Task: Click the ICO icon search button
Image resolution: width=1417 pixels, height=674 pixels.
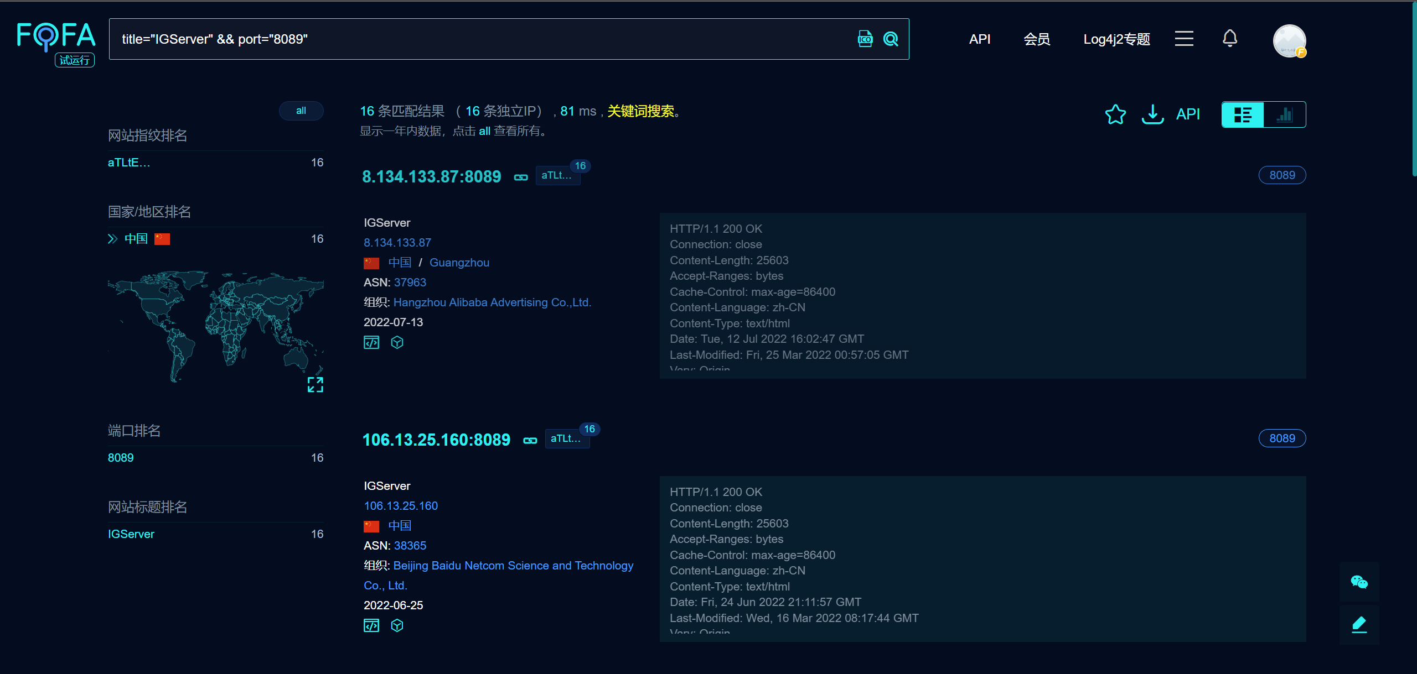Action: click(x=865, y=39)
